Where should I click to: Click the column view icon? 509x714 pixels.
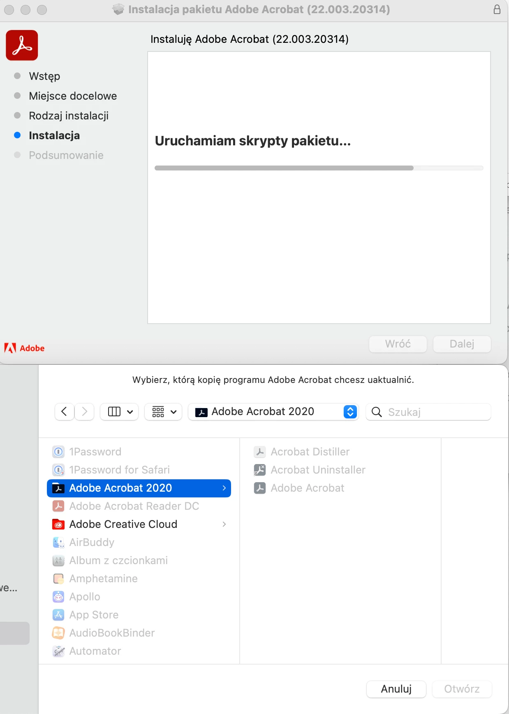pyautogui.click(x=114, y=412)
